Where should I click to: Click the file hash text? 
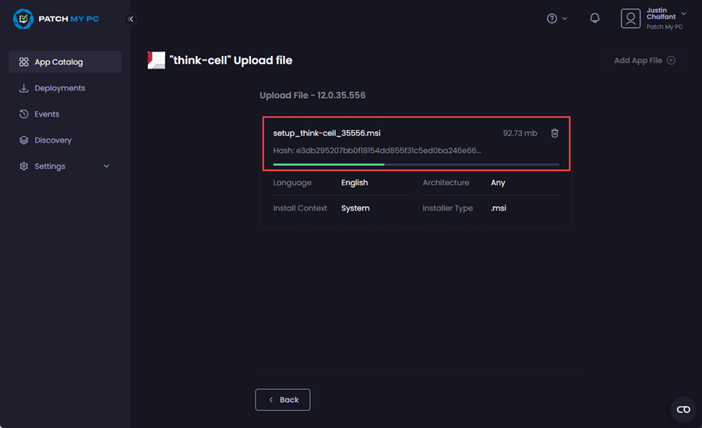[x=377, y=150]
